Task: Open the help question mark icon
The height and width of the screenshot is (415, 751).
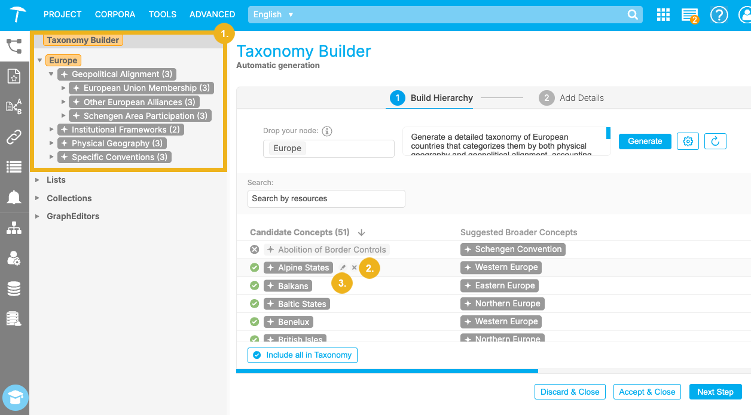Action: coord(719,15)
